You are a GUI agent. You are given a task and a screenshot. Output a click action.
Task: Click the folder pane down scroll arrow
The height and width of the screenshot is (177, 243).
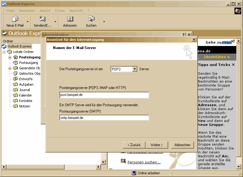click(103, 162)
